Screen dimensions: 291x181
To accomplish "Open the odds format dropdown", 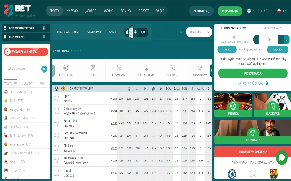I will (199, 32).
